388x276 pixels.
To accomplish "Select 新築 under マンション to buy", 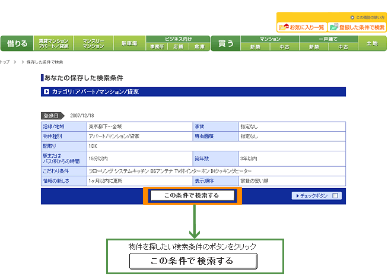I will point(255,47).
